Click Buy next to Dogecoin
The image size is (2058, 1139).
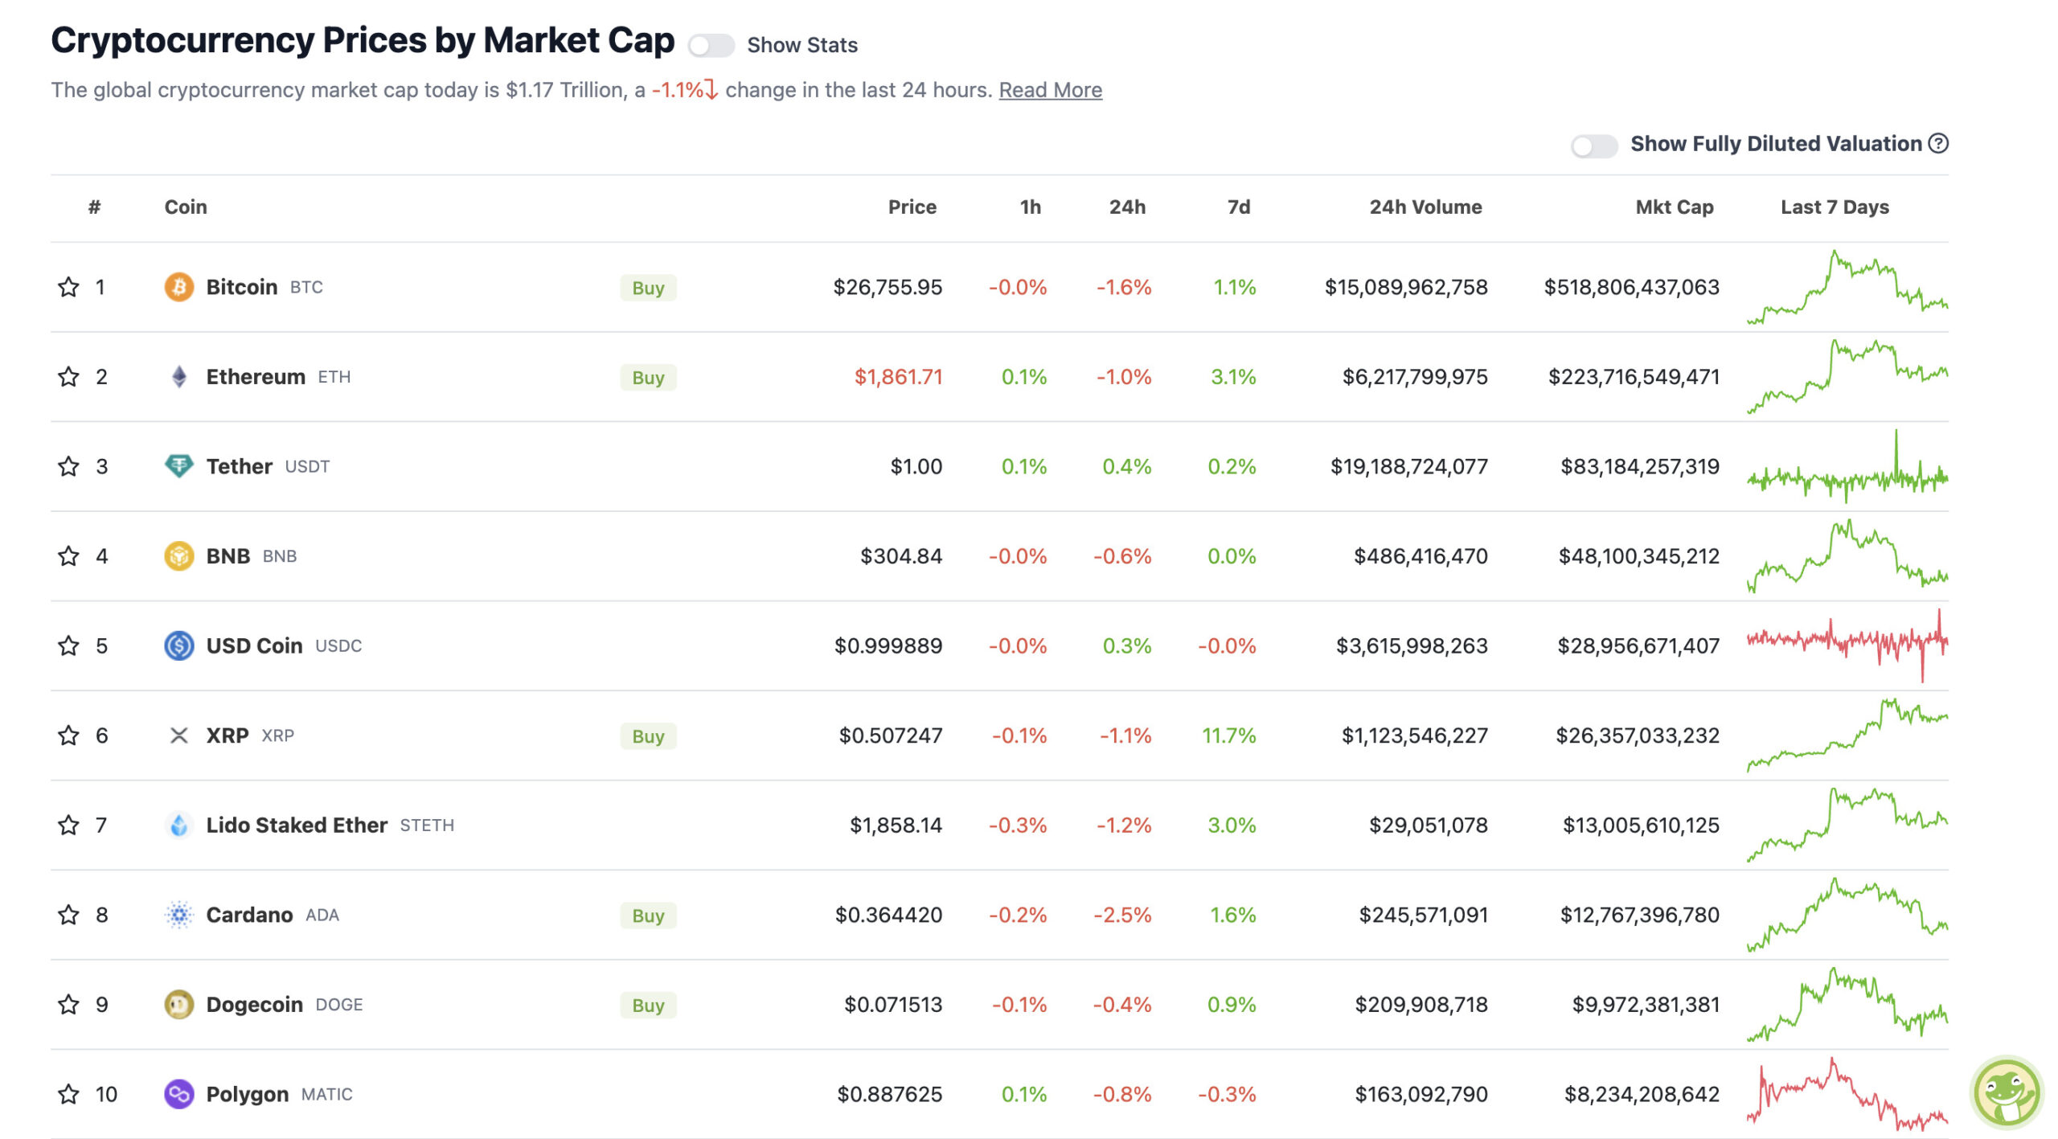pos(648,1005)
